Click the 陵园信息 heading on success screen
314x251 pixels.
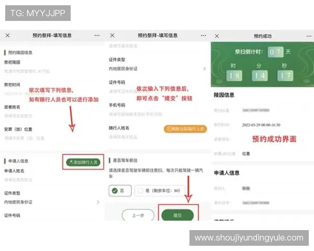[x=224, y=95]
